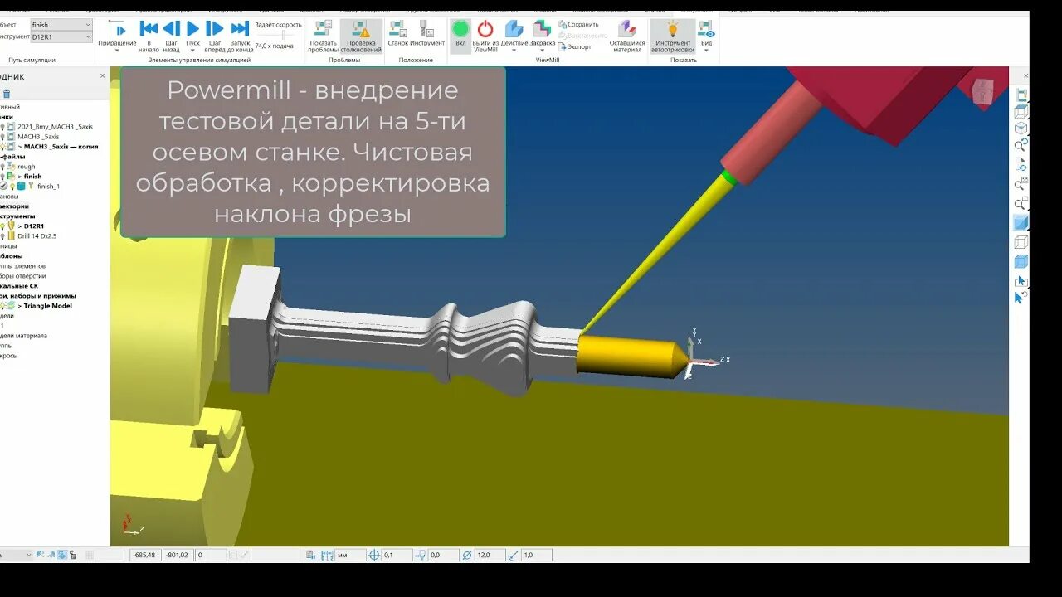Screen dimensions: 1062x597
Task: Step simulation forward with Шаг вперед
Action: pos(215,36)
